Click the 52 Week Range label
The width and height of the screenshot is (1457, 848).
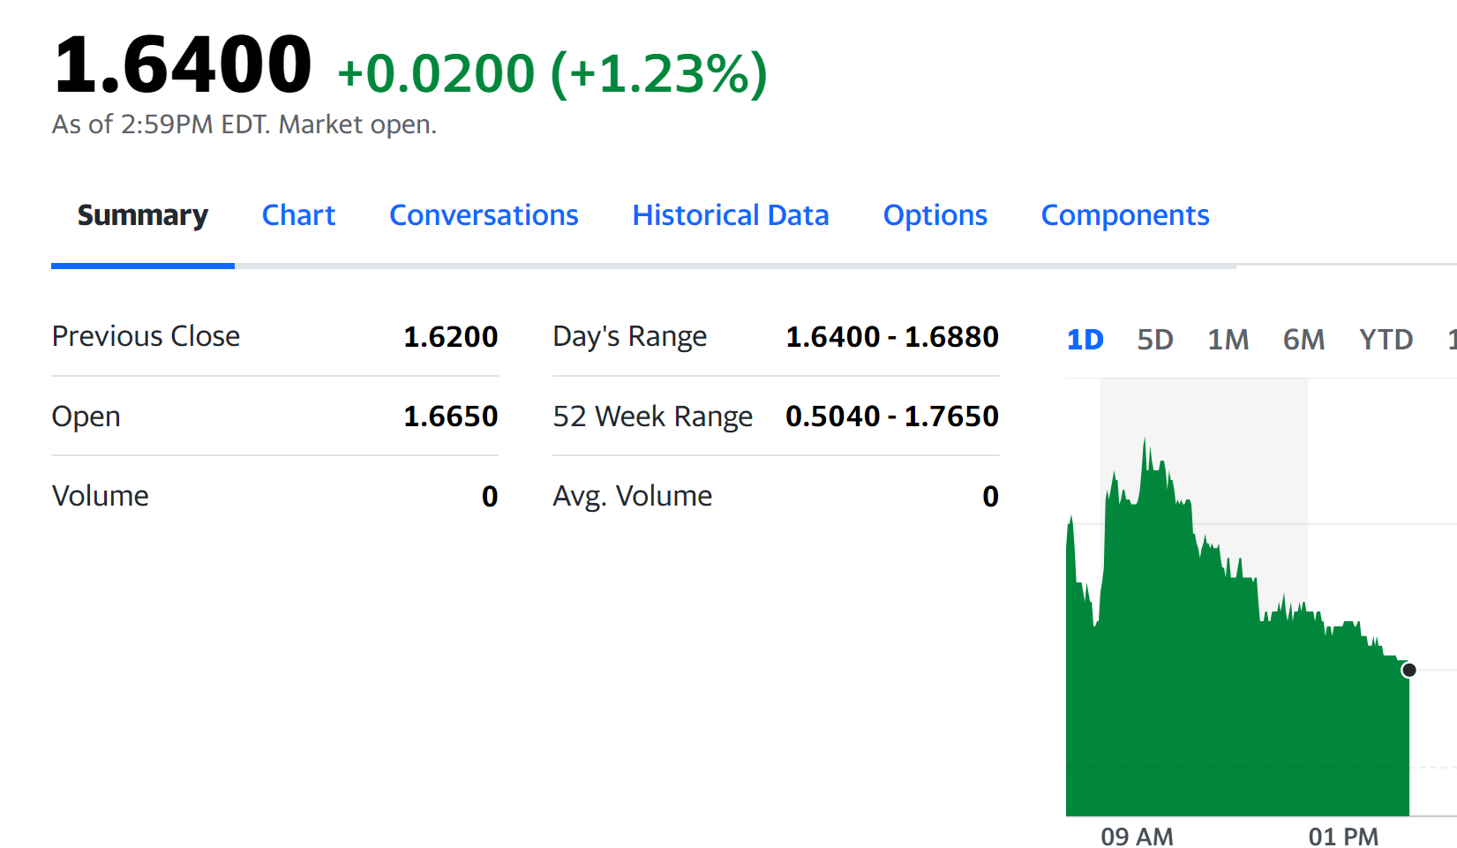point(653,416)
